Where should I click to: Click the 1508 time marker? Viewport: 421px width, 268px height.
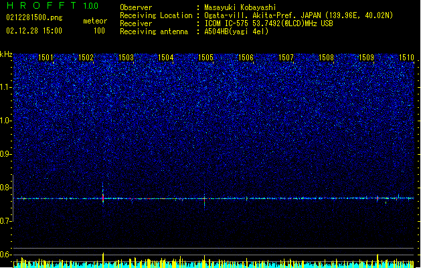(326, 57)
